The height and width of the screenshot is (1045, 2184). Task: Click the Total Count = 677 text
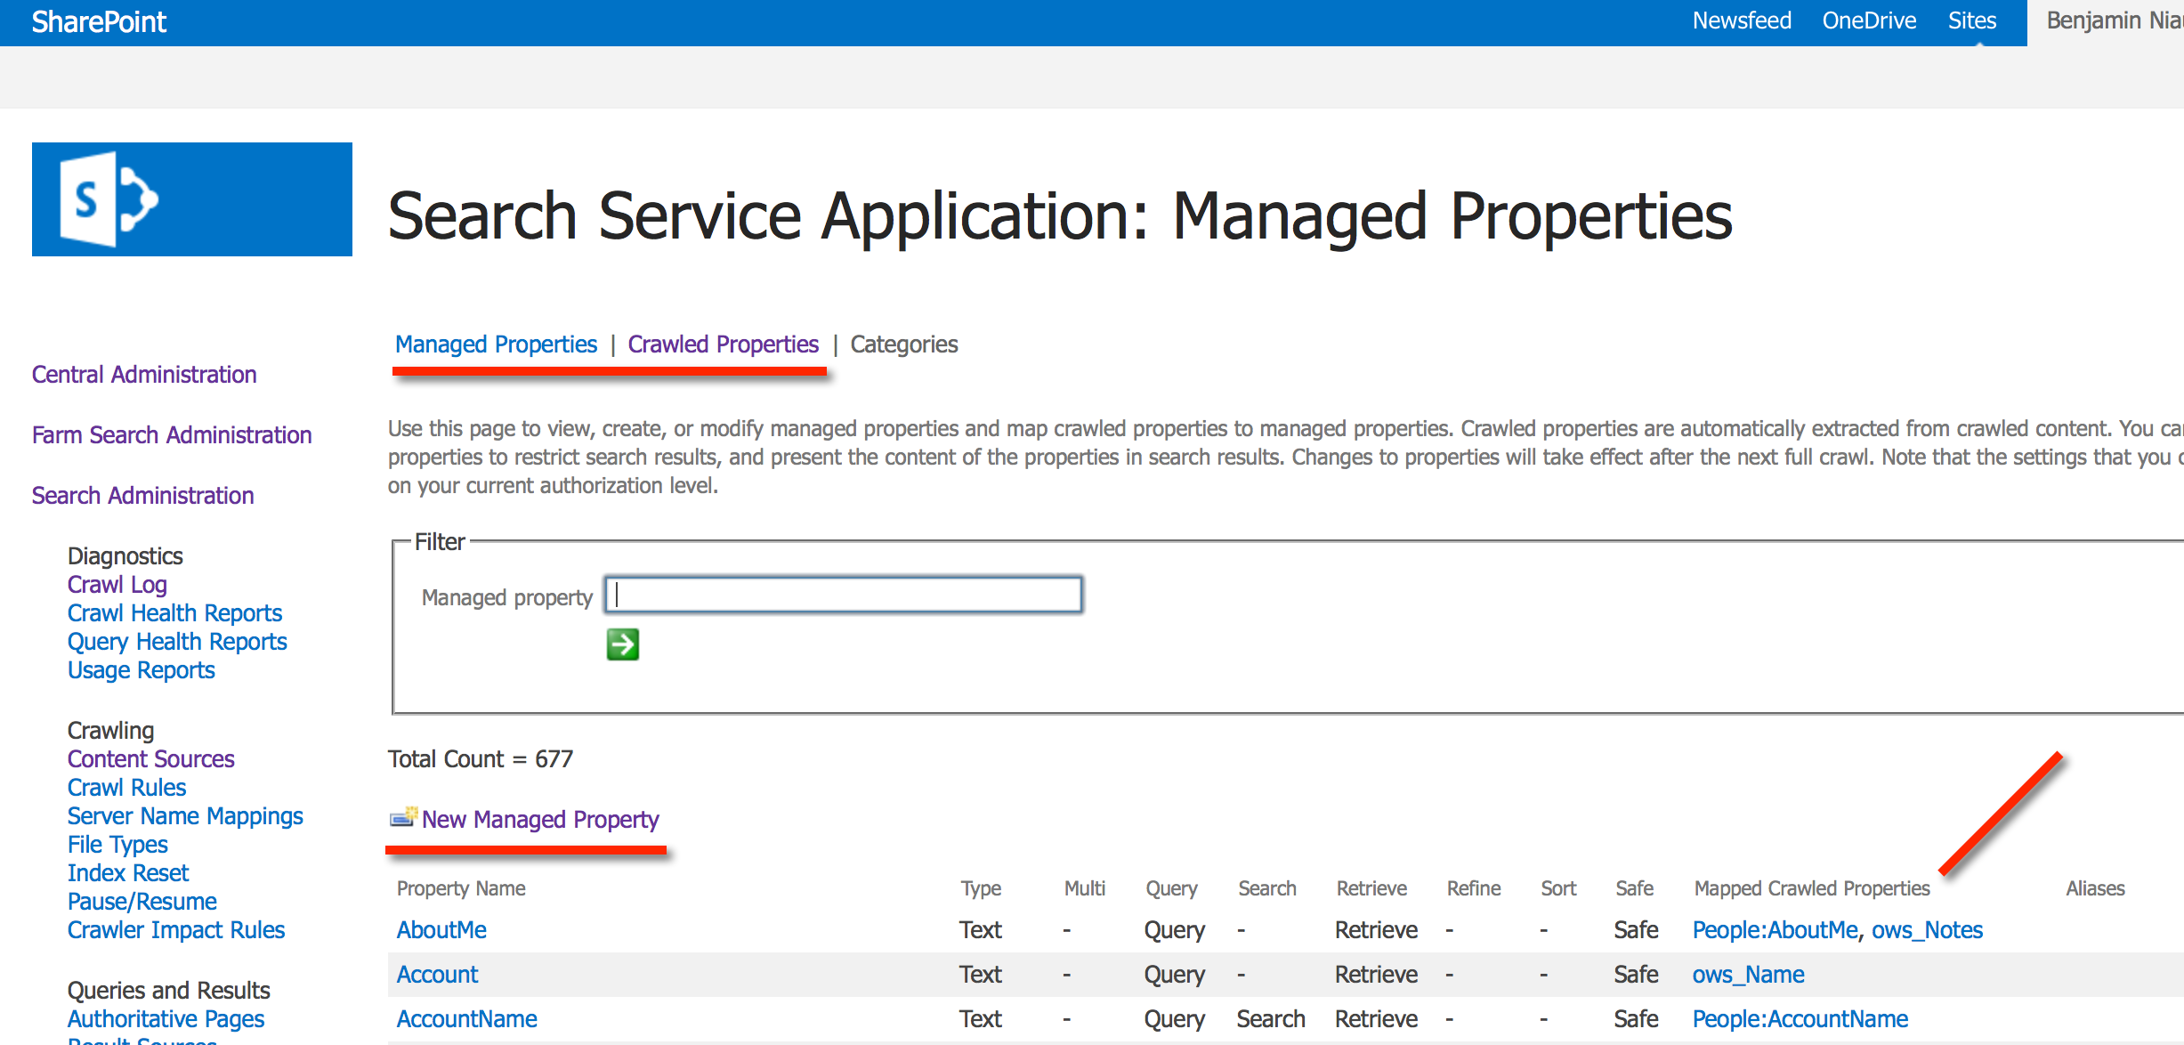[x=481, y=759]
